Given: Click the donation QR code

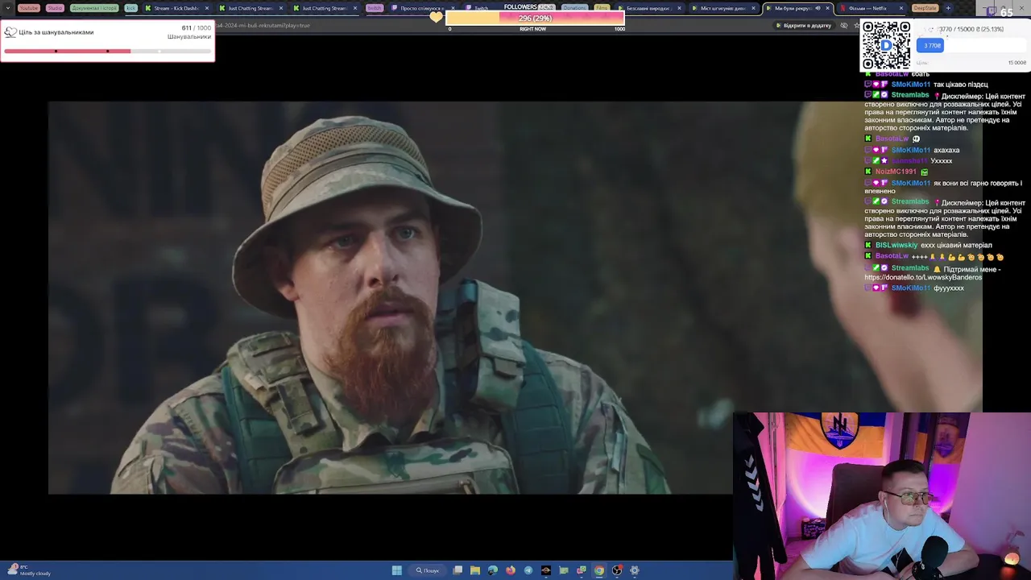Looking at the screenshot, I should click(886, 45).
